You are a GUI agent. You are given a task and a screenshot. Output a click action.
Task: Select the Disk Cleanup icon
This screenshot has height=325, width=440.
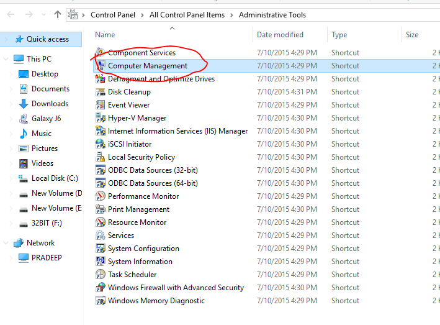pyautogui.click(x=100, y=92)
